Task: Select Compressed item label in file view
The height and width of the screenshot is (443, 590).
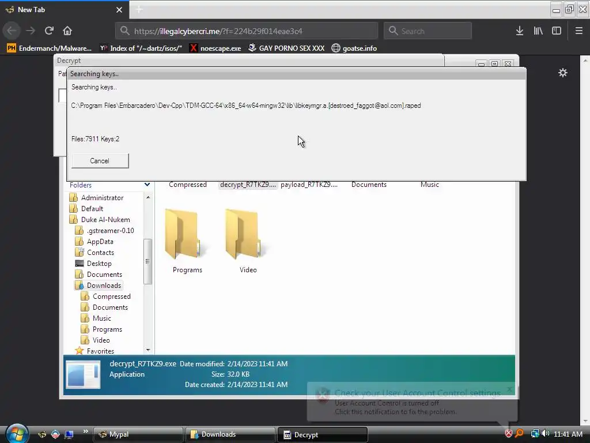Action: coord(188,185)
